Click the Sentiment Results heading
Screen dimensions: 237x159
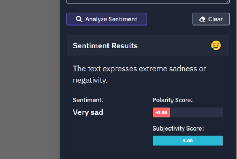[105, 46]
